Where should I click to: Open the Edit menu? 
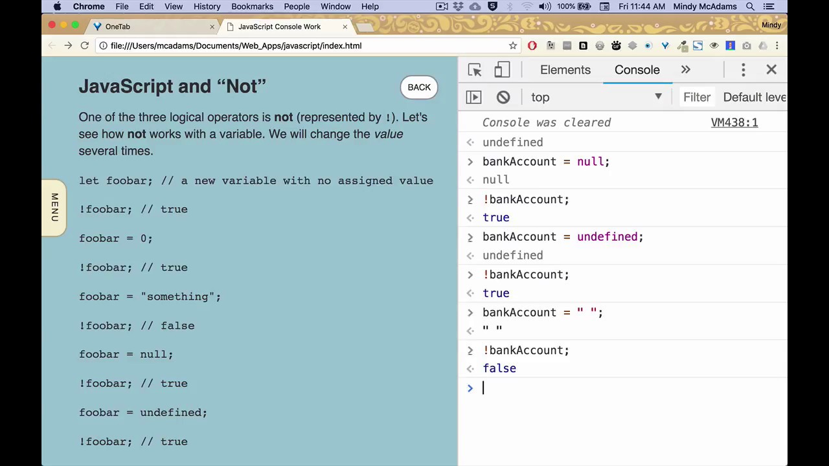(146, 6)
